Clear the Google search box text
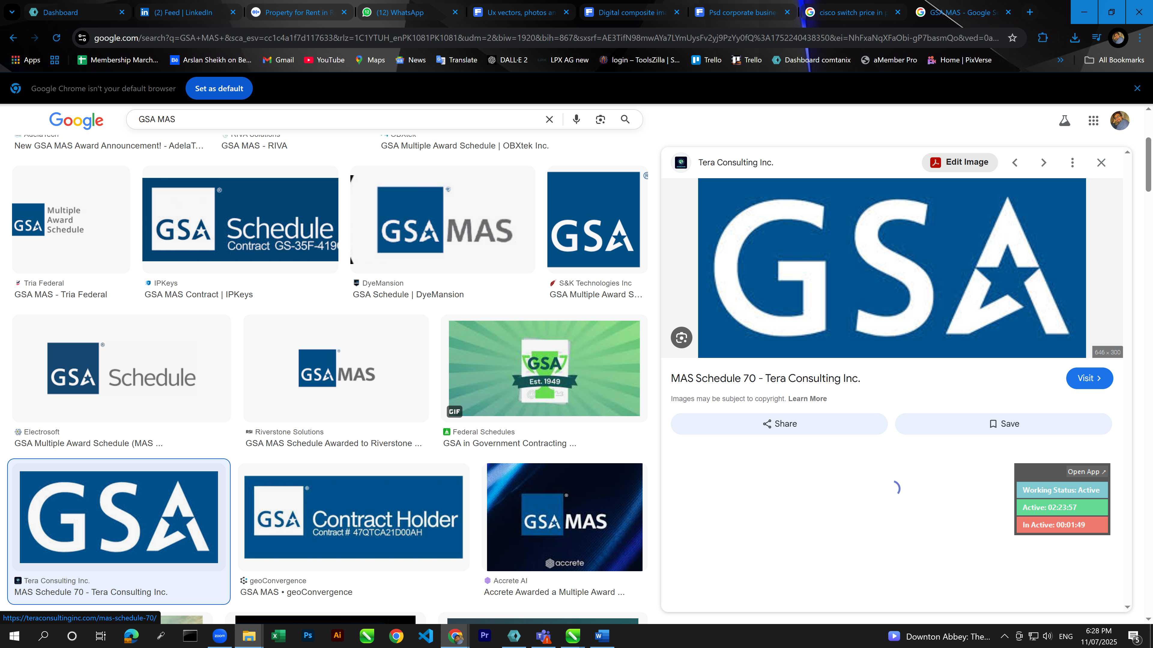Screen dimensions: 1153x648 [x=549, y=119]
